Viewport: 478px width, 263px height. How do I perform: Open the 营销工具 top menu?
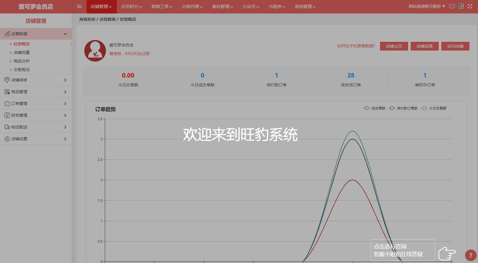tap(162, 7)
